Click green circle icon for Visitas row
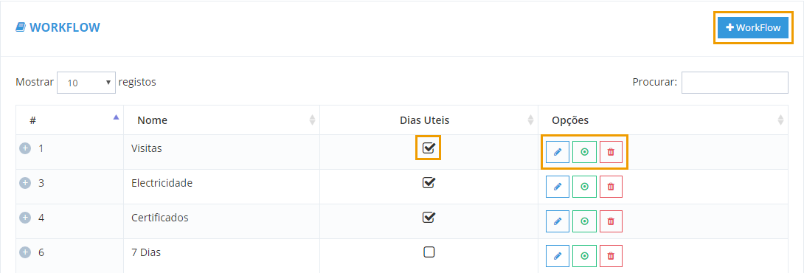Viewport: 804px width, 273px height. pyautogui.click(x=584, y=152)
